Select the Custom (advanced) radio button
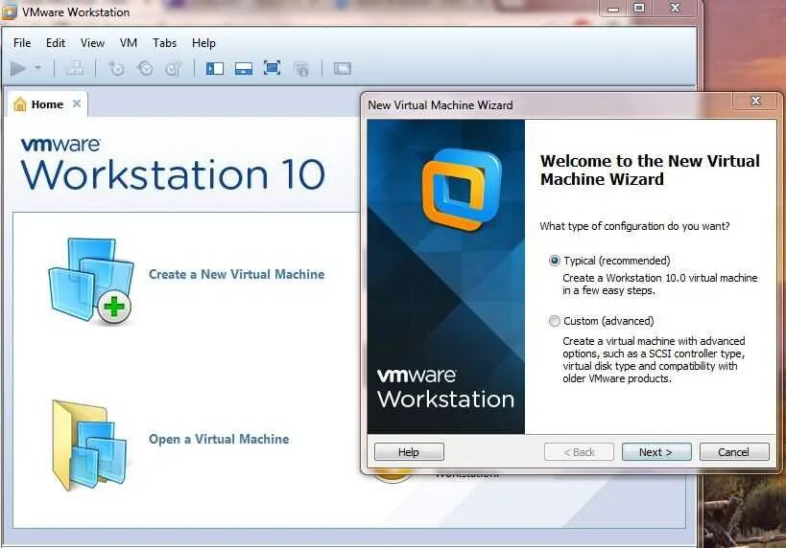The height and width of the screenshot is (548, 786). (555, 321)
